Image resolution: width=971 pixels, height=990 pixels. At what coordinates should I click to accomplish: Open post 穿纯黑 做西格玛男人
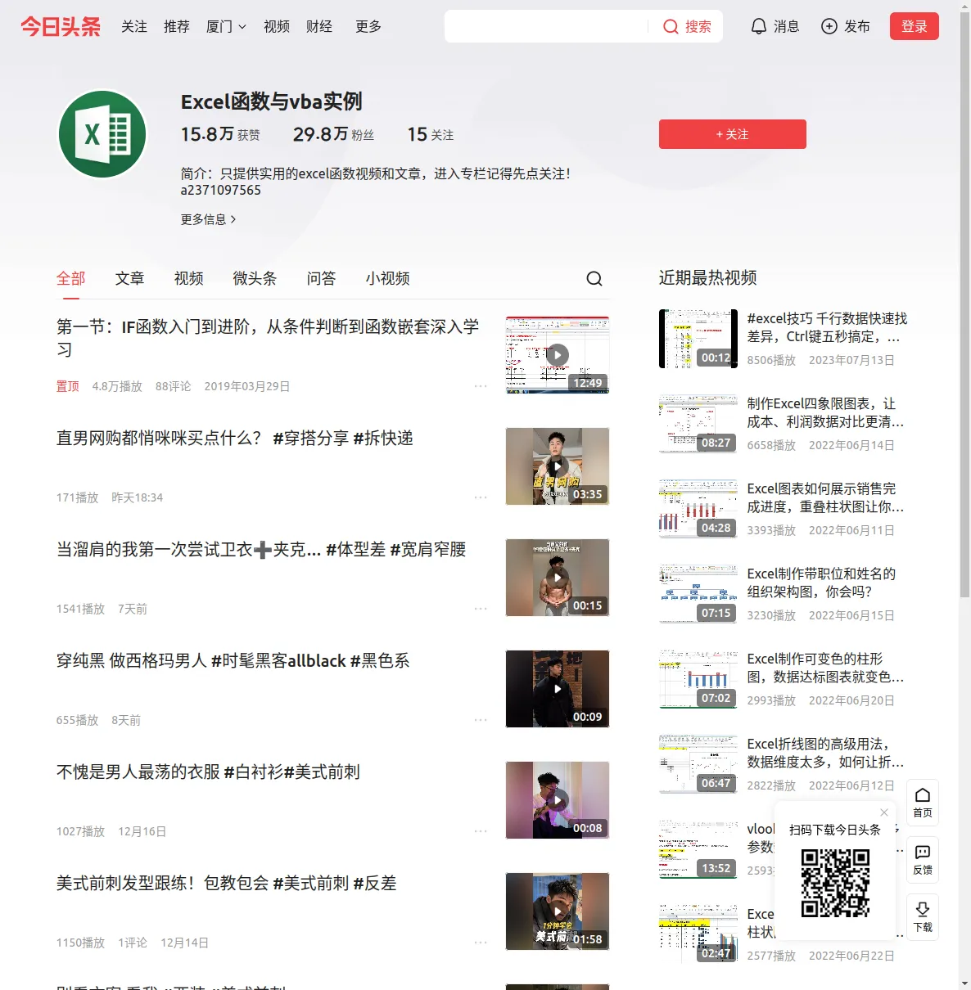pos(233,661)
